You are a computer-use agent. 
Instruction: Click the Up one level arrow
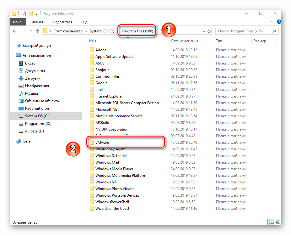(x=38, y=31)
